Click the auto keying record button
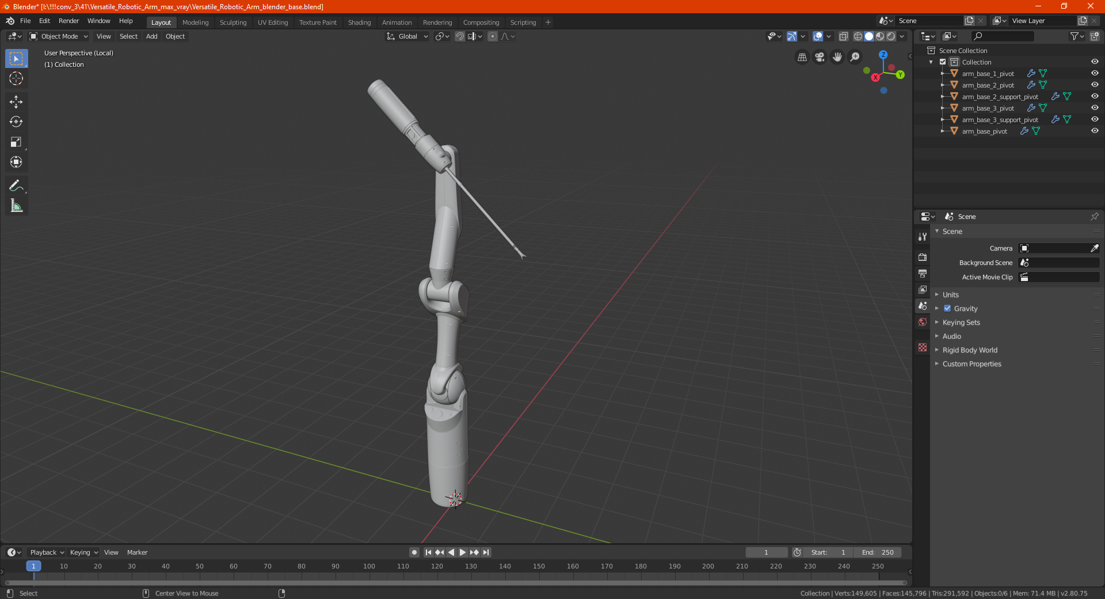This screenshot has width=1105, height=599. 414,552
